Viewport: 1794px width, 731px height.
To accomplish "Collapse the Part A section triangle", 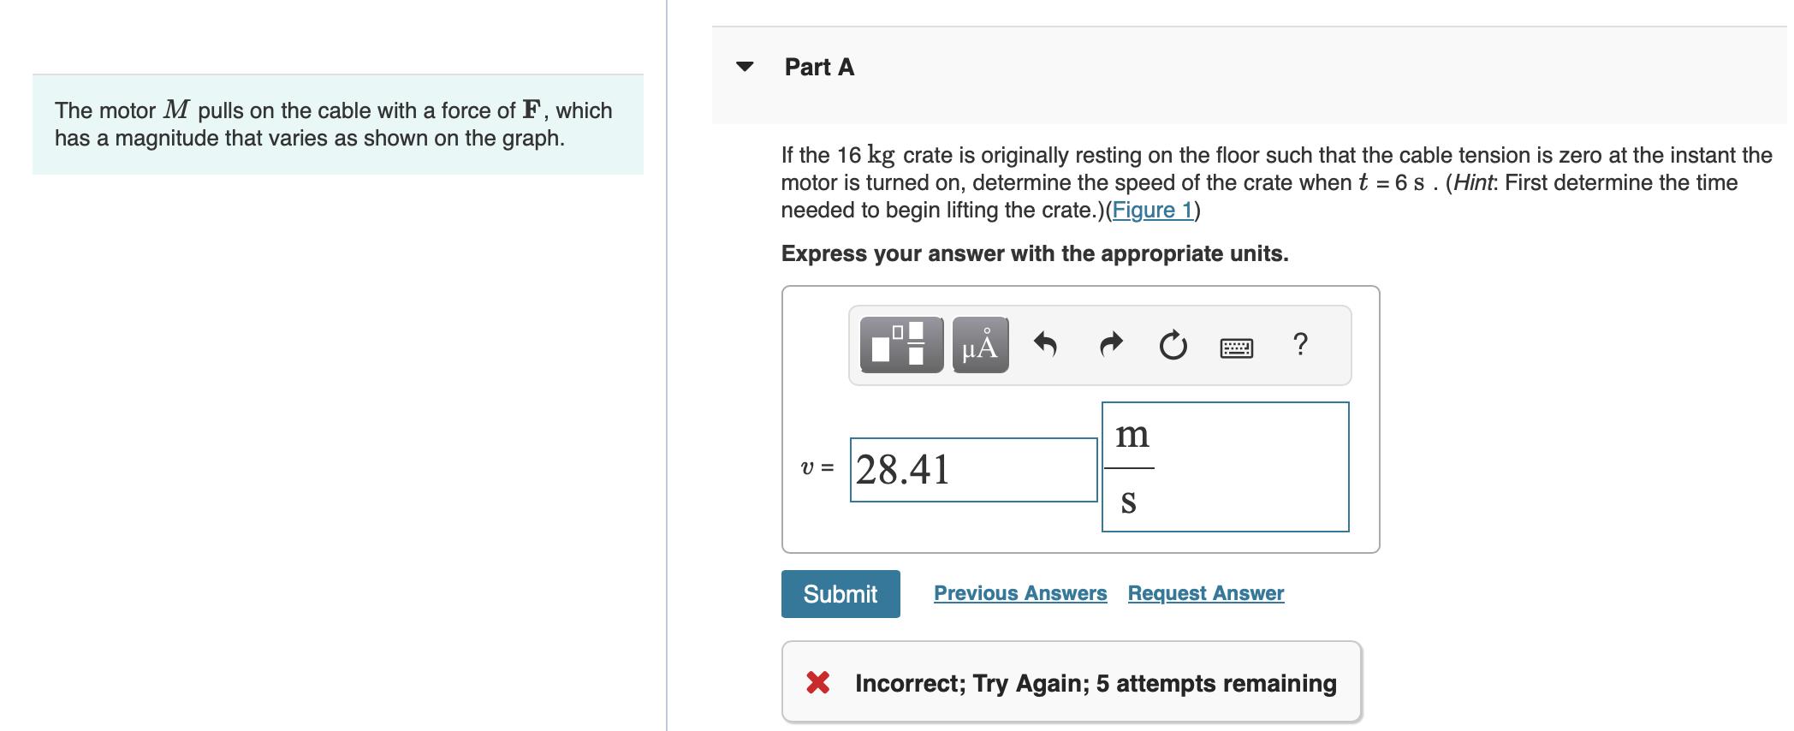I will (x=745, y=67).
